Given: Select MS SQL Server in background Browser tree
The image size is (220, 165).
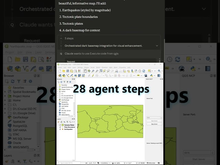Looking at the screenshot, I should (22, 139).
